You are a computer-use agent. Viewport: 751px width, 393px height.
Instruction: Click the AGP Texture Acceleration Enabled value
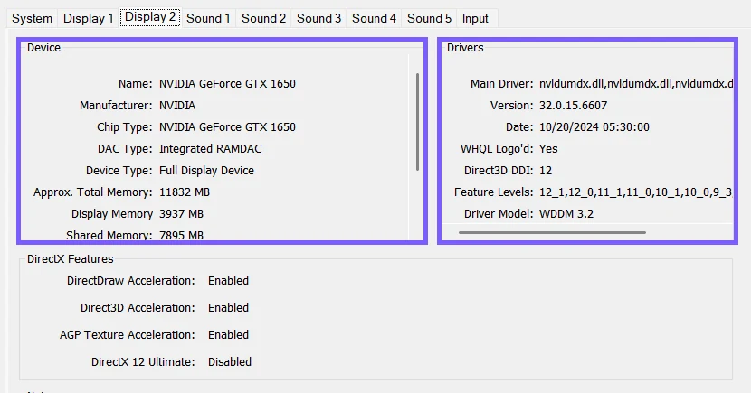[228, 334]
